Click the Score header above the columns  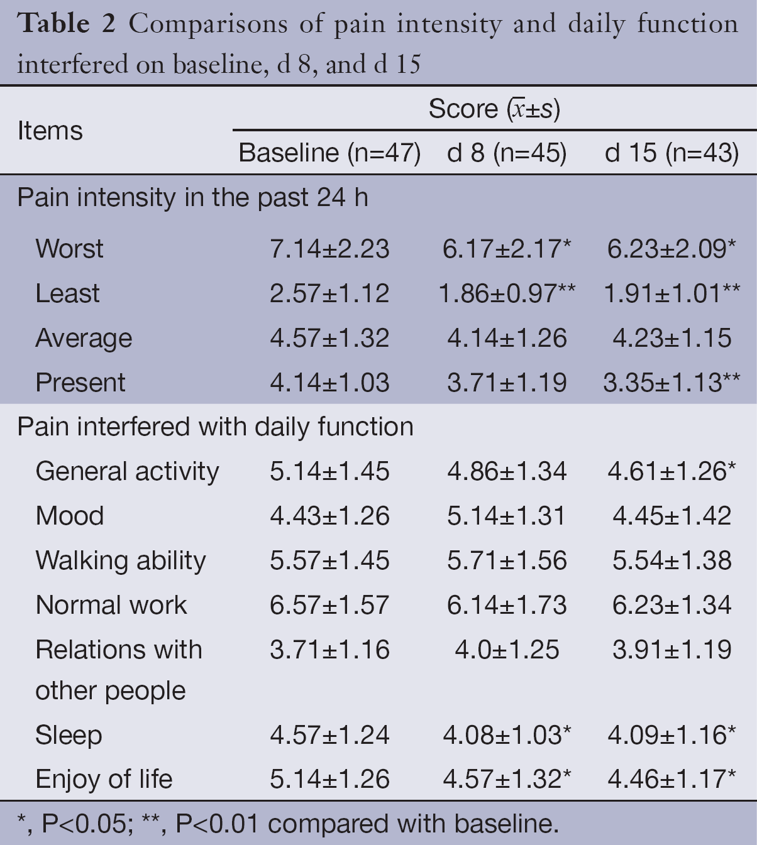(x=494, y=109)
